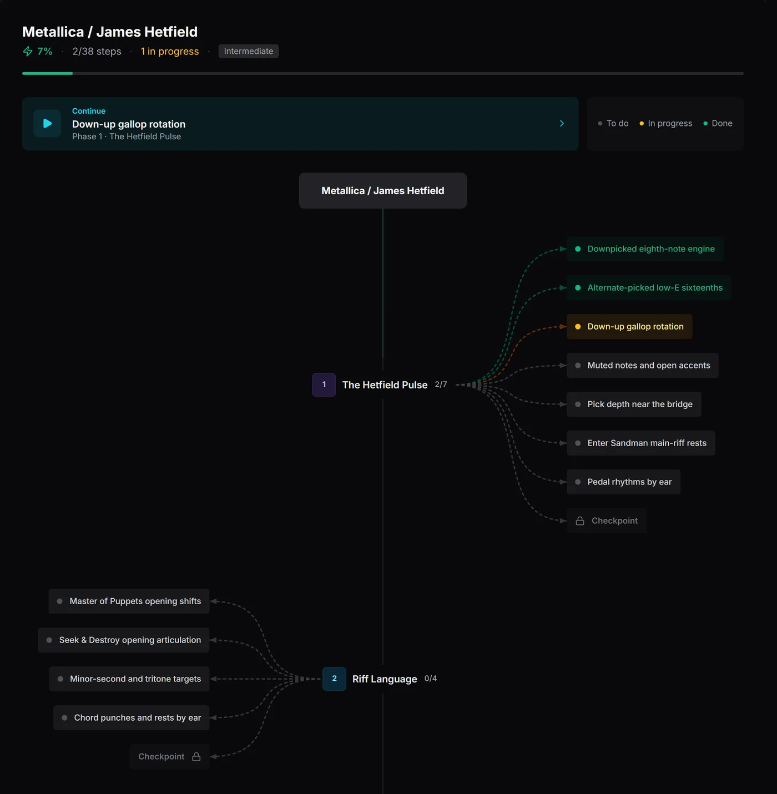Screen dimensions: 777x794
Task: Select Pick depth near the bridge step
Action: pos(634,404)
